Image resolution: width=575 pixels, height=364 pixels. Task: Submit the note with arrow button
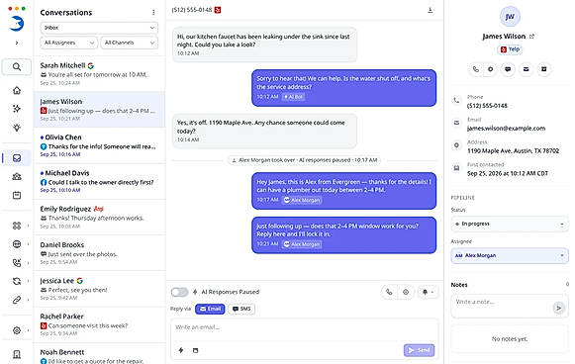coord(558,308)
